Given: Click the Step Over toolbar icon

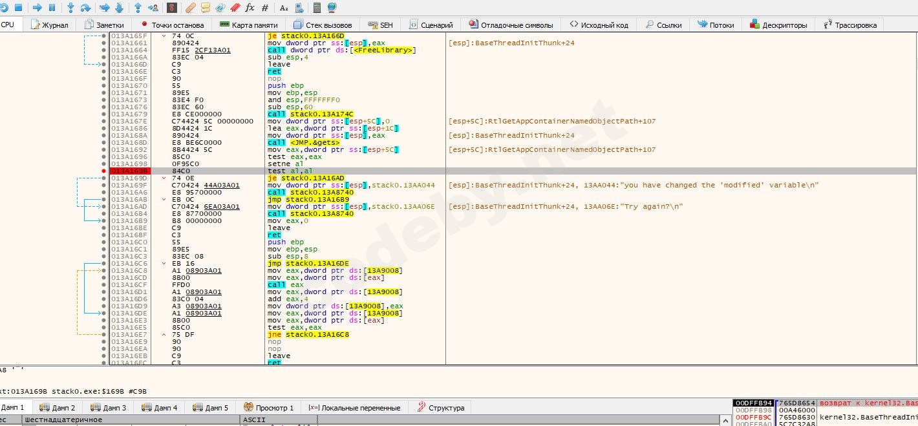Looking at the screenshot, I should 85,8.
